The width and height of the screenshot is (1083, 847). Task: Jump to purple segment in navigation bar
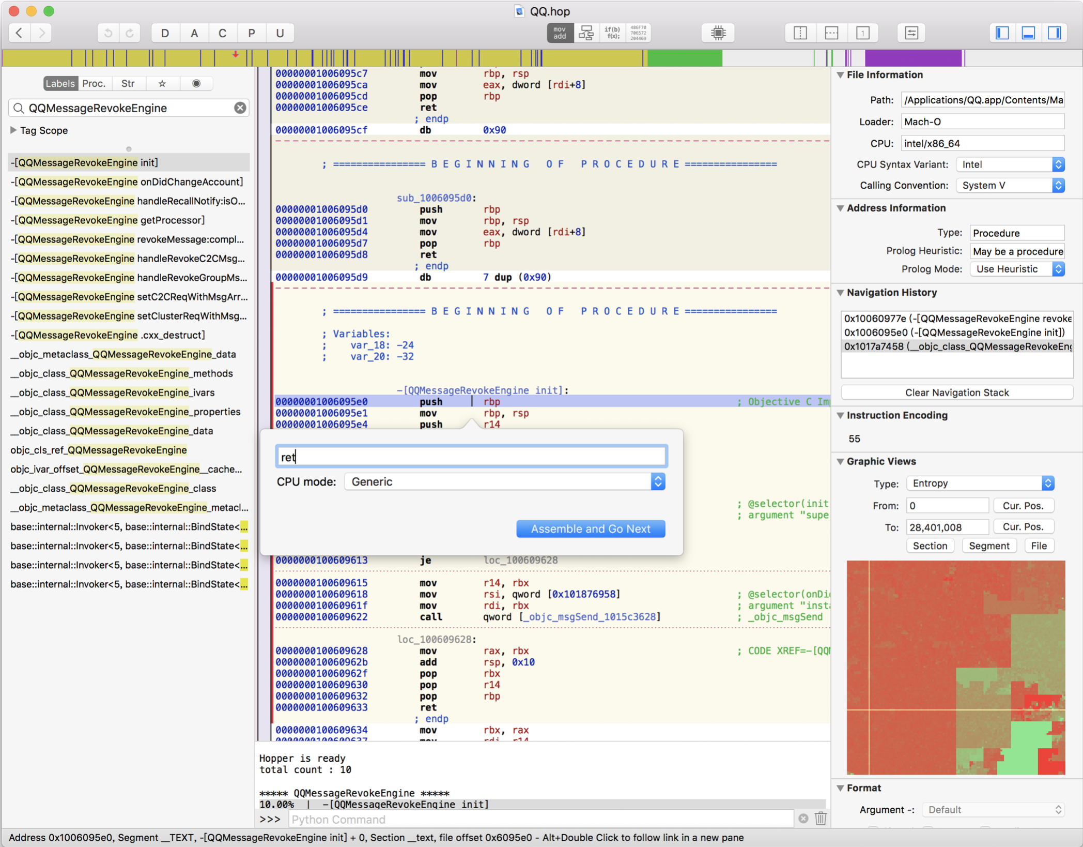click(914, 58)
